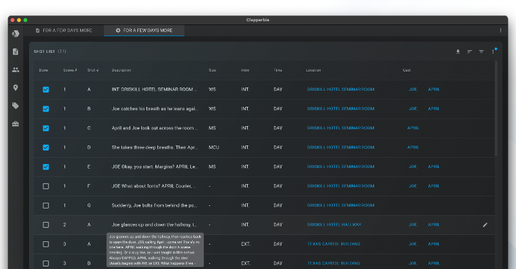Screen dimensions: 516x269
Task: Click the Description column header
Action: [121, 70]
